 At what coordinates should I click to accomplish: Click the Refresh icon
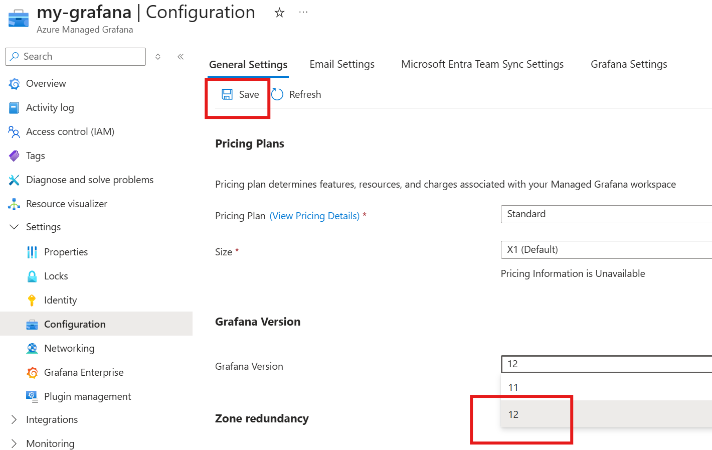[x=277, y=94]
